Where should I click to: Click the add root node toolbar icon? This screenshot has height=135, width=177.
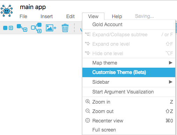[x=8, y=28]
